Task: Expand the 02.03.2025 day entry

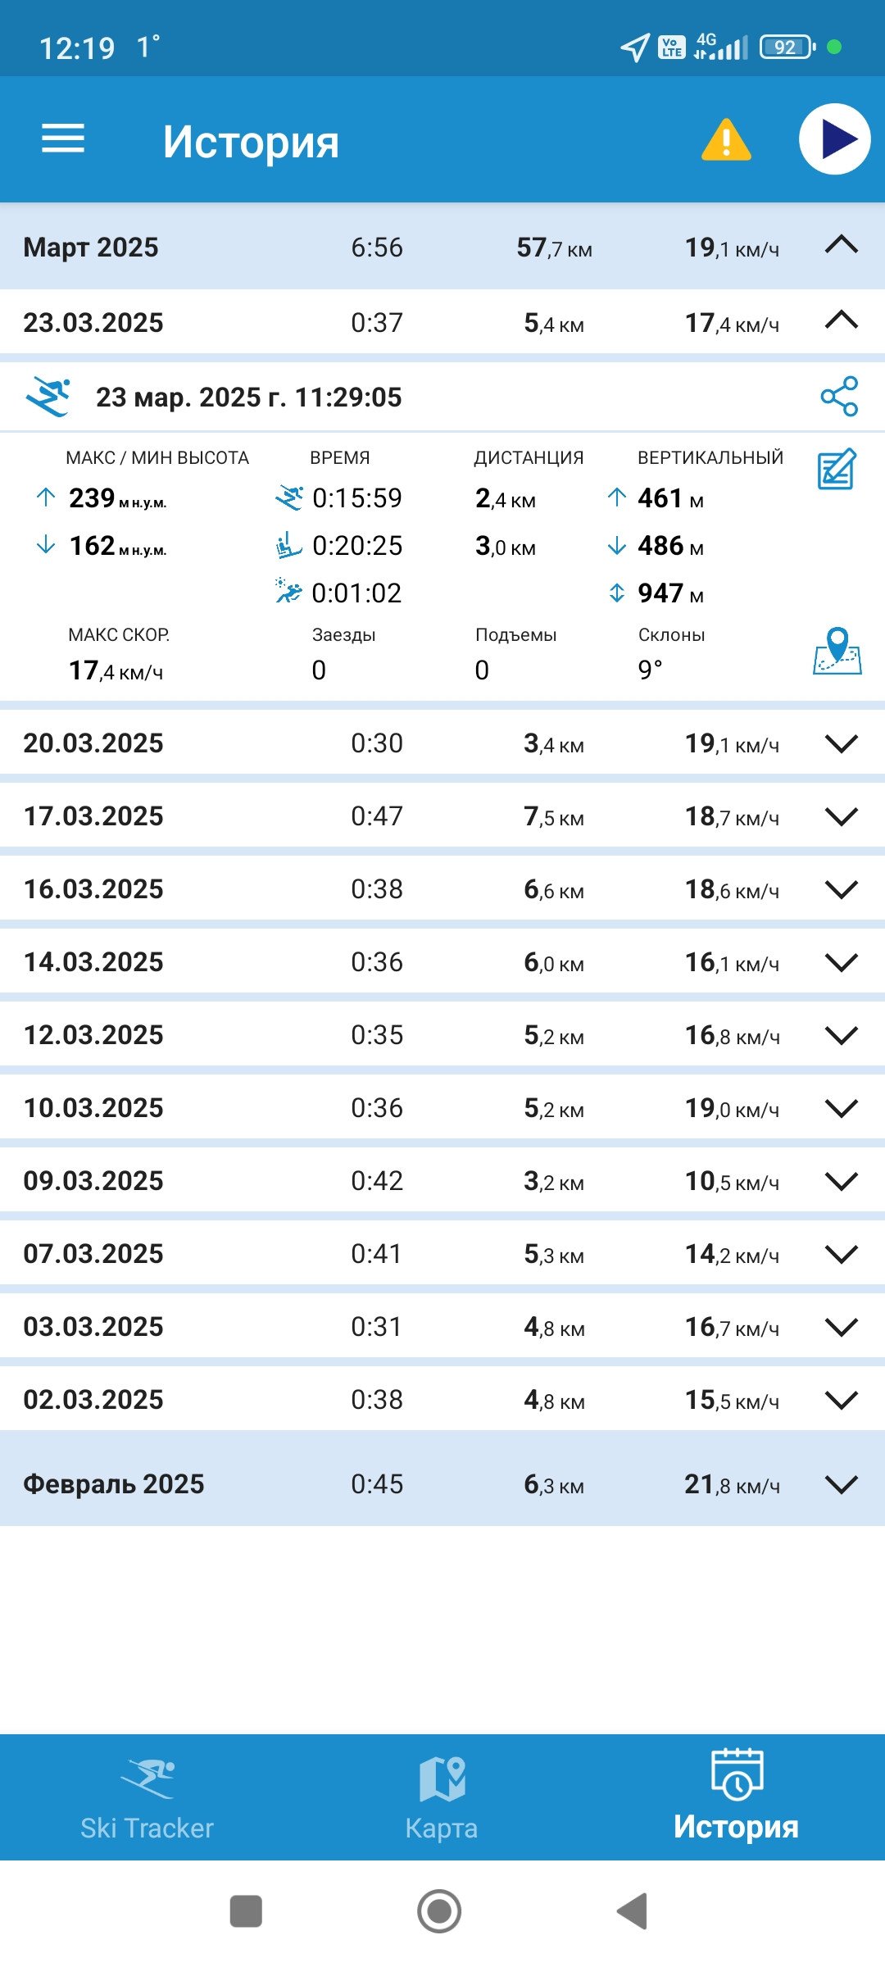Action: click(x=842, y=1400)
